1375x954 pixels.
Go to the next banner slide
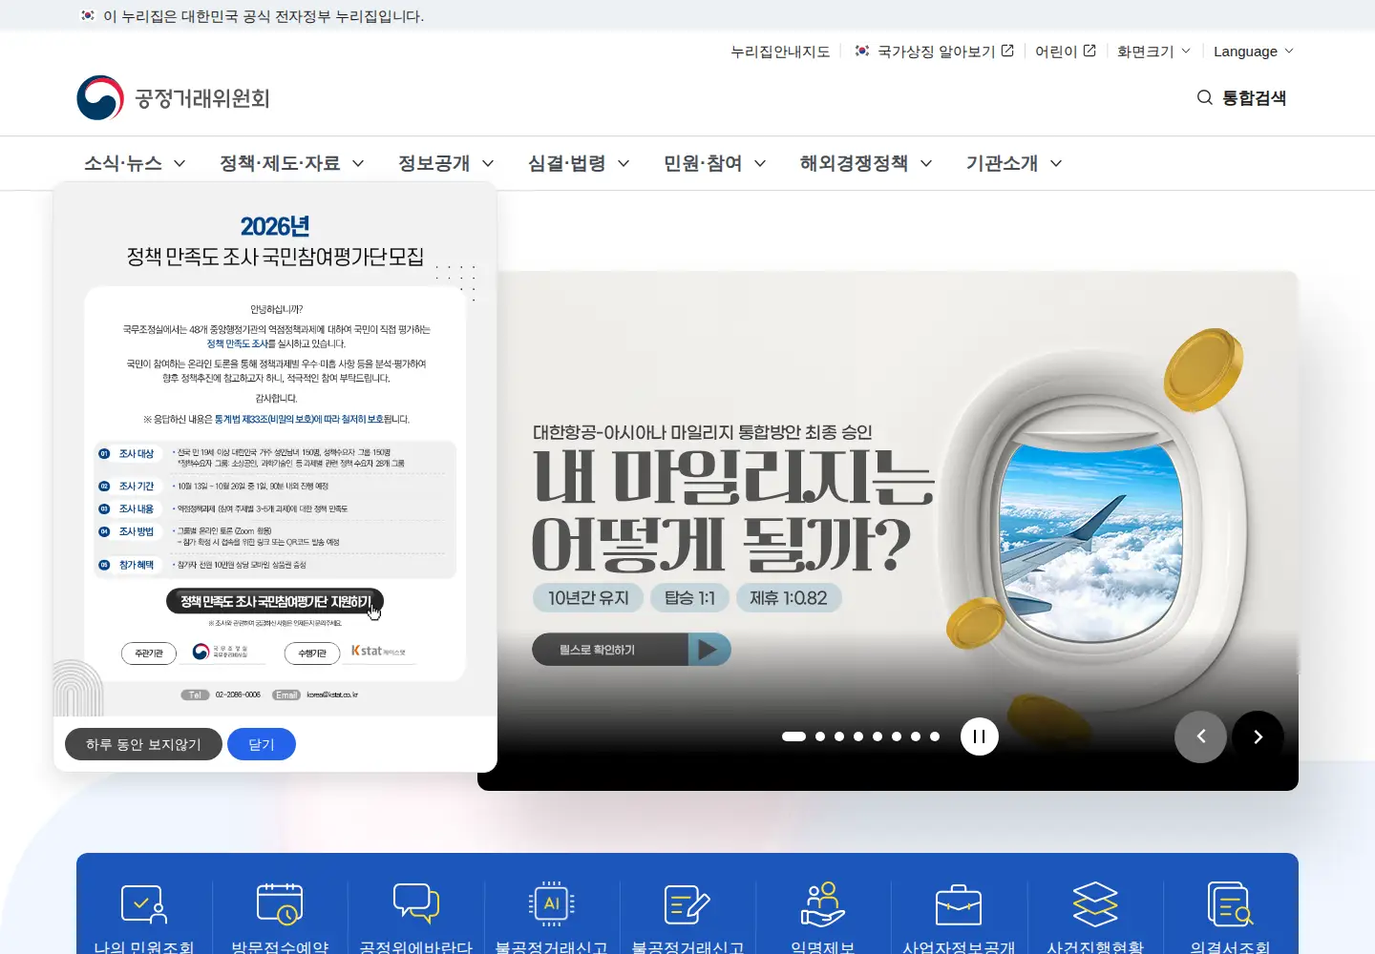pos(1258,736)
